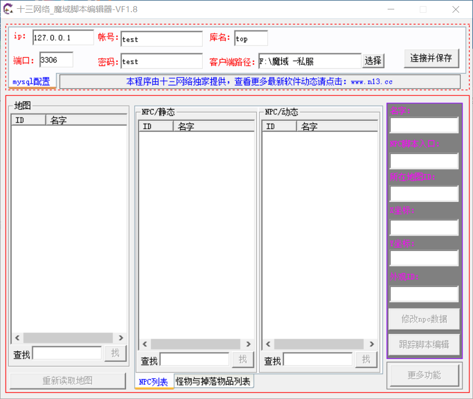The width and height of the screenshot is (473, 399).
Task: Click right scroll arrow in NPC/动态 list
Action: tap(372, 344)
